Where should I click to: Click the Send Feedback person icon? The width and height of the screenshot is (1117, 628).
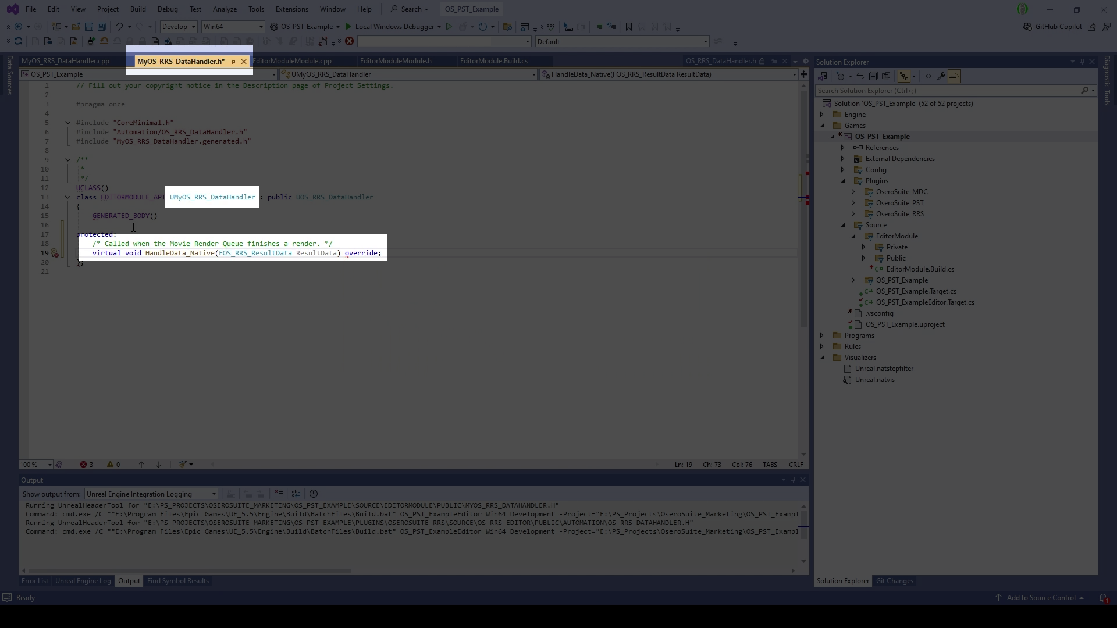[x=1106, y=27]
